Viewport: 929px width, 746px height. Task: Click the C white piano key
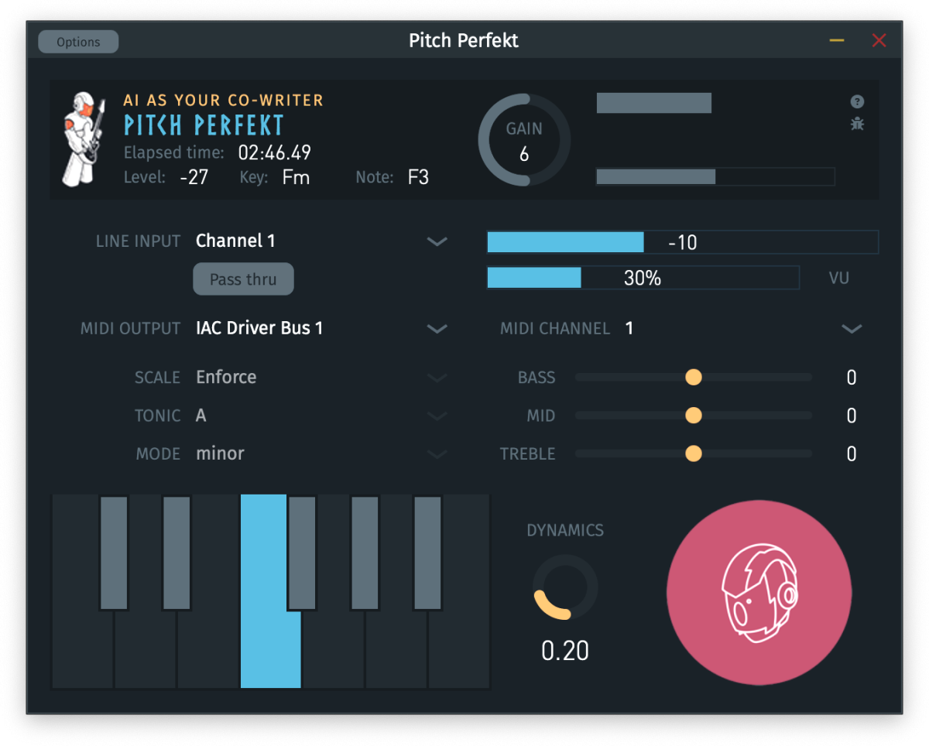coord(83,650)
